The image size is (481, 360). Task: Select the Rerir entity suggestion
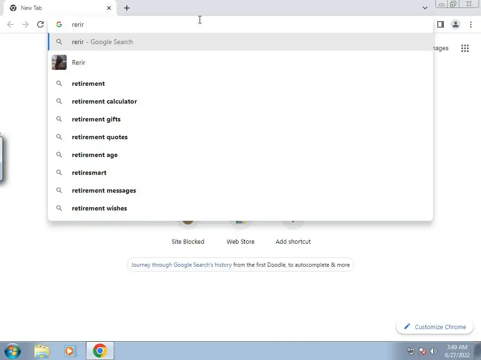click(x=240, y=62)
